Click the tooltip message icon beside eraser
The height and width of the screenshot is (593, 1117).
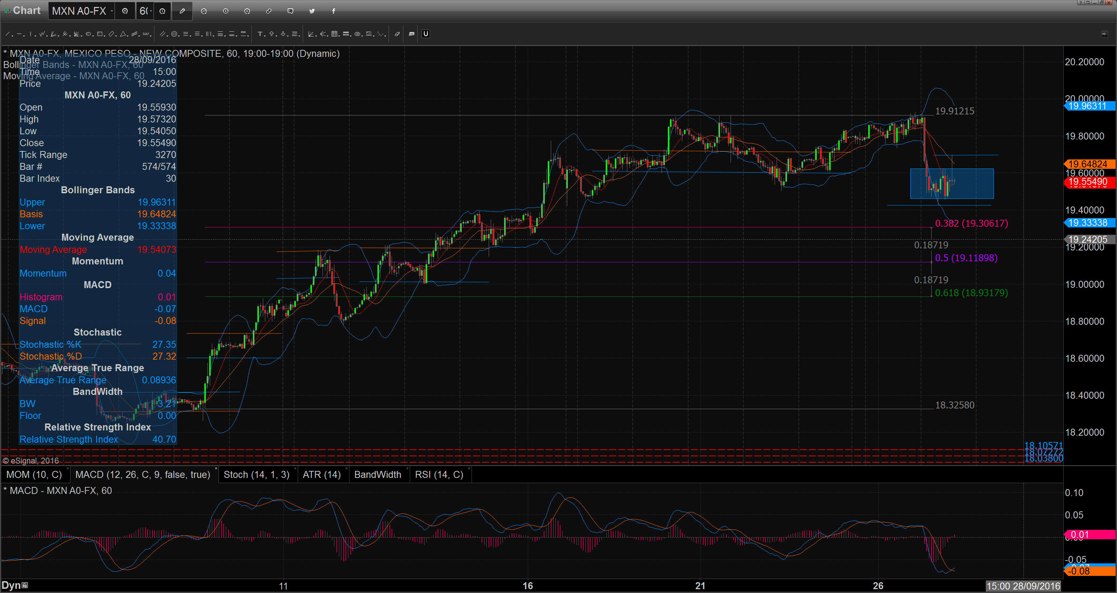coord(412,34)
